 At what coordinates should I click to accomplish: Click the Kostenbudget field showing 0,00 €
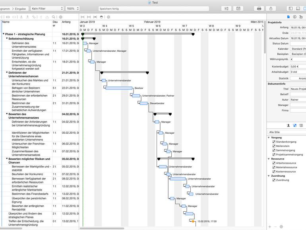(298, 66)
